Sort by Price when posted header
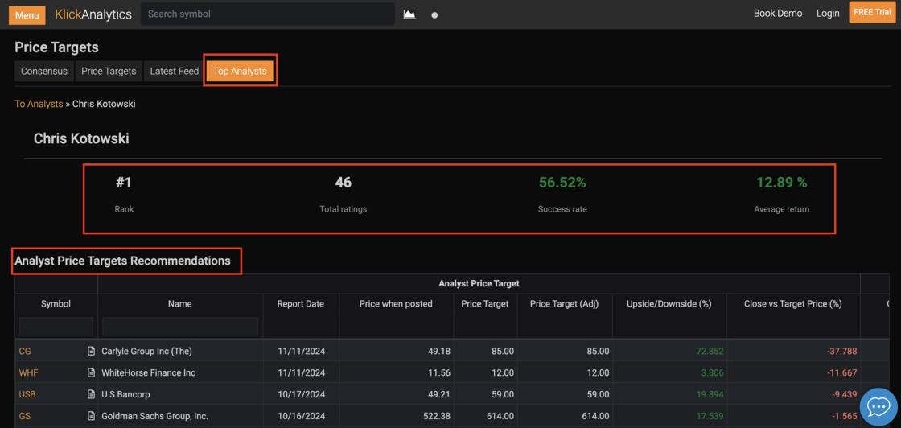The image size is (901, 428). pos(396,304)
